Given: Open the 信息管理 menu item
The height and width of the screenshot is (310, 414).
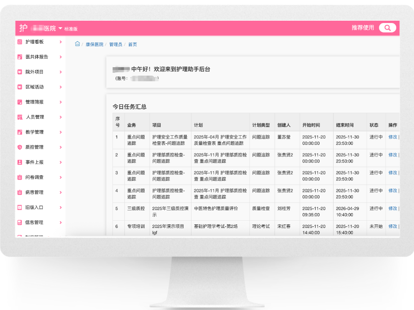Looking at the screenshot, I should [x=34, y=222].
